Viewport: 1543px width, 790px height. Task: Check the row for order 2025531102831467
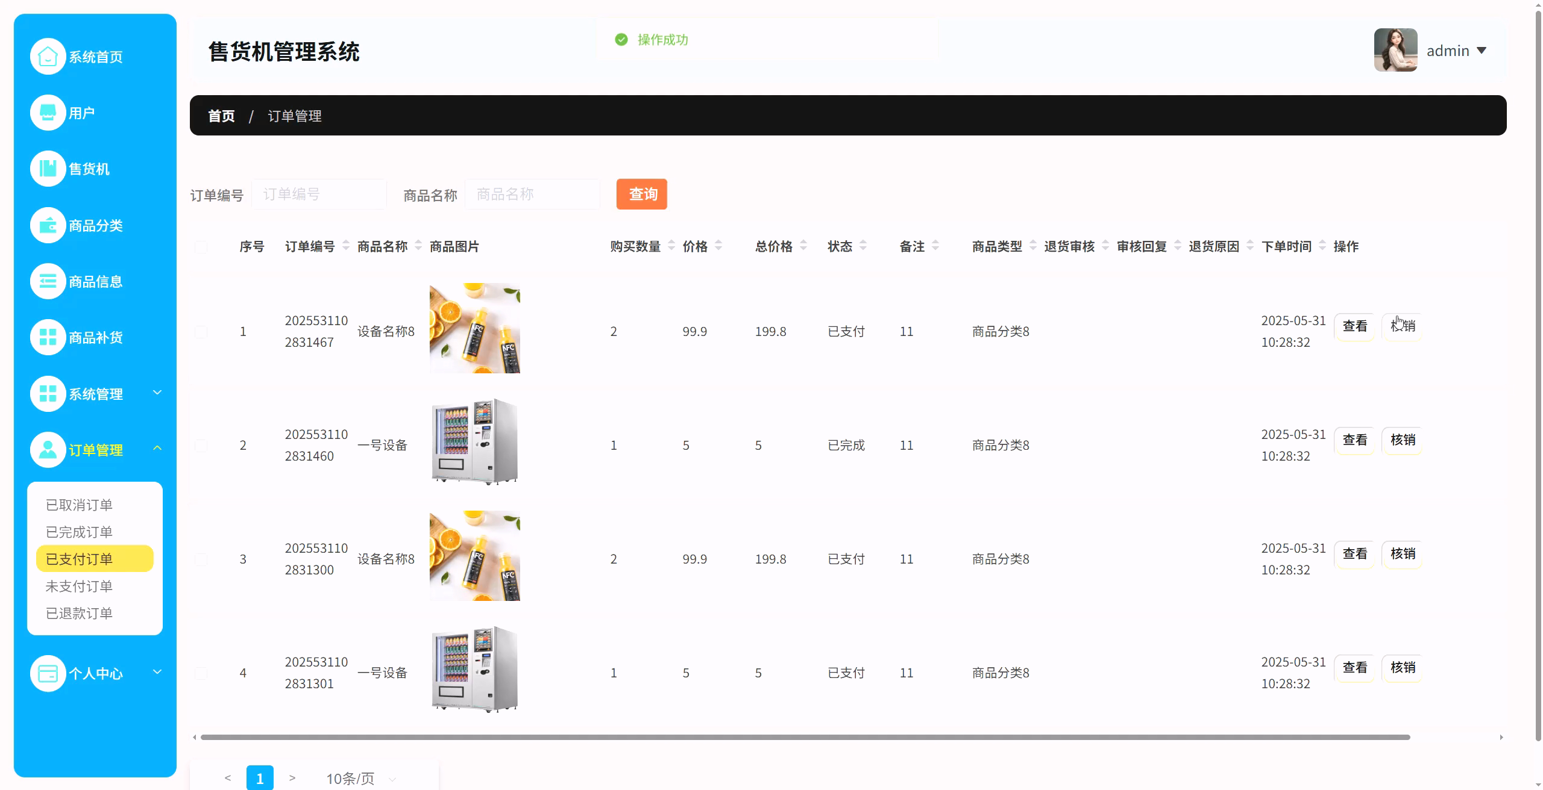(x=201, y=332)
